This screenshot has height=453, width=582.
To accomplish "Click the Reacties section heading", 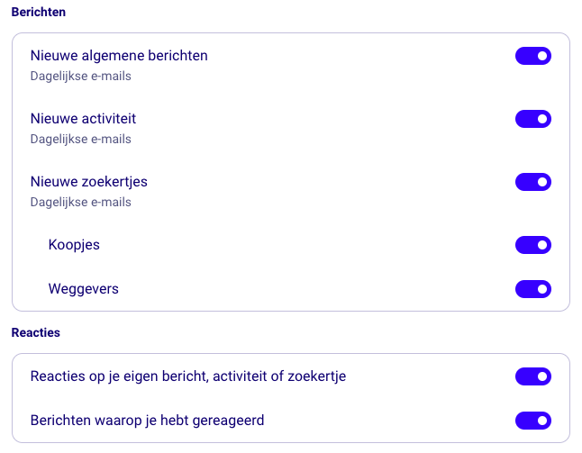I will click(35, 333).
